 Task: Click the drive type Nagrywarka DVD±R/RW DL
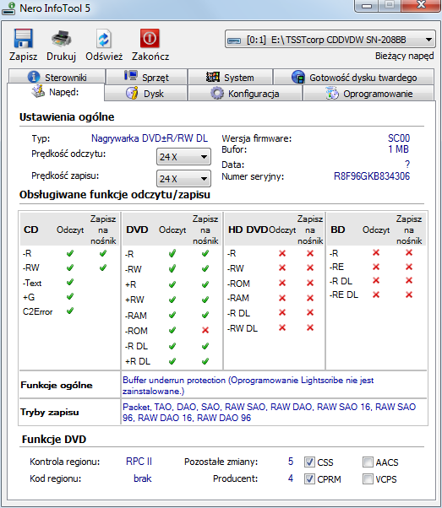(150, 138)
